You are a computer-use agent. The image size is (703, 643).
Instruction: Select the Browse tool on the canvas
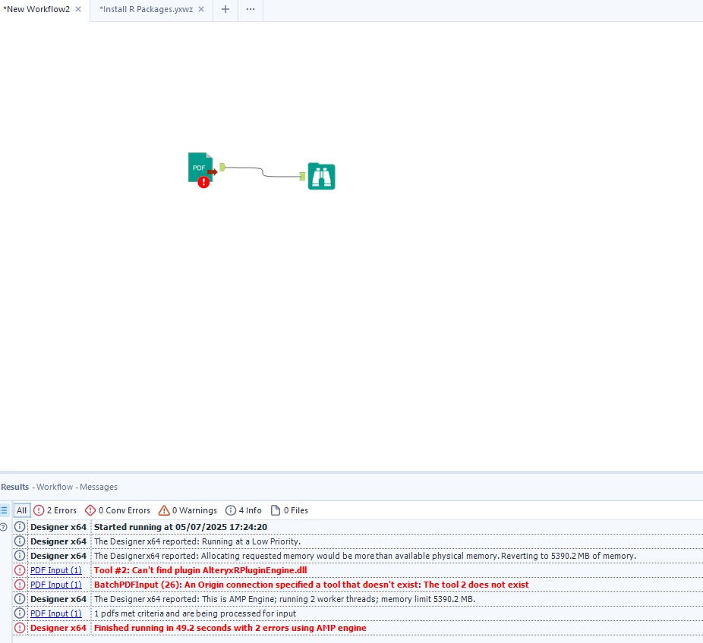click(x=320, y=176)
